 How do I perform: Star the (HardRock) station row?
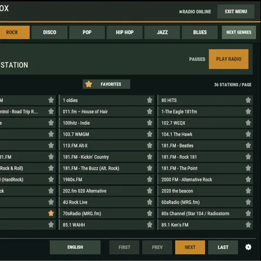point(51,179)
